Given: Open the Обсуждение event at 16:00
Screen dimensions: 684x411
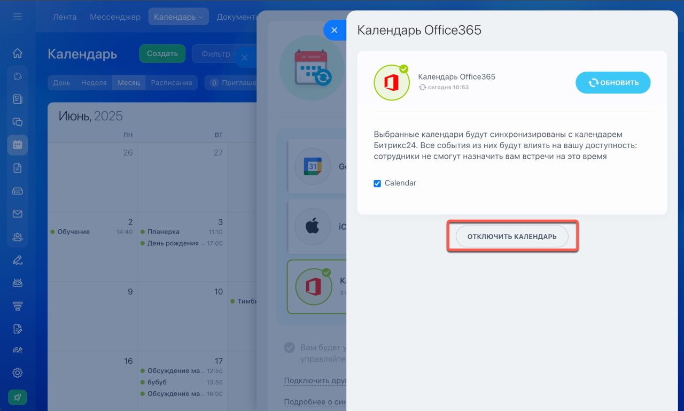Looking at the screenshot, I should [x=181, y=394].
